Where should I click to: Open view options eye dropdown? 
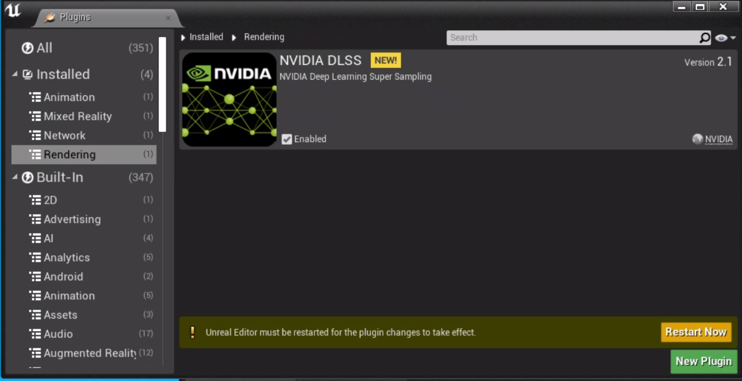(x=725, y=38)
